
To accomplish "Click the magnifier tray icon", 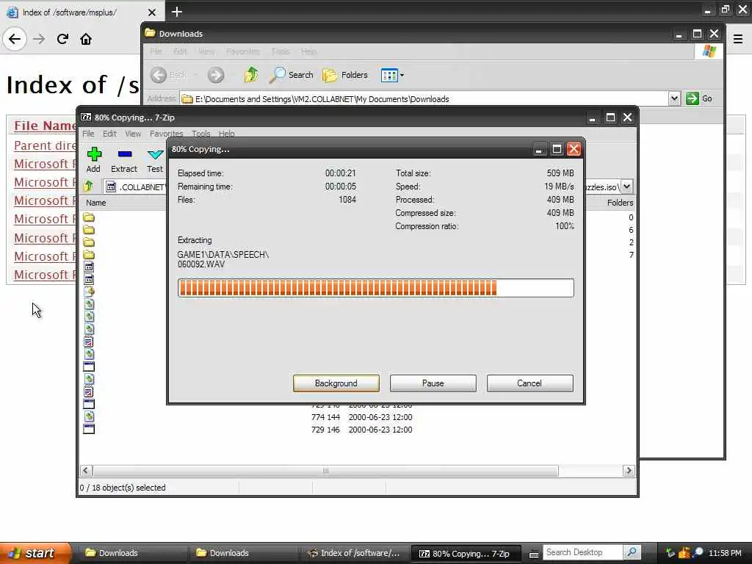I will click(x=698, y=552).
